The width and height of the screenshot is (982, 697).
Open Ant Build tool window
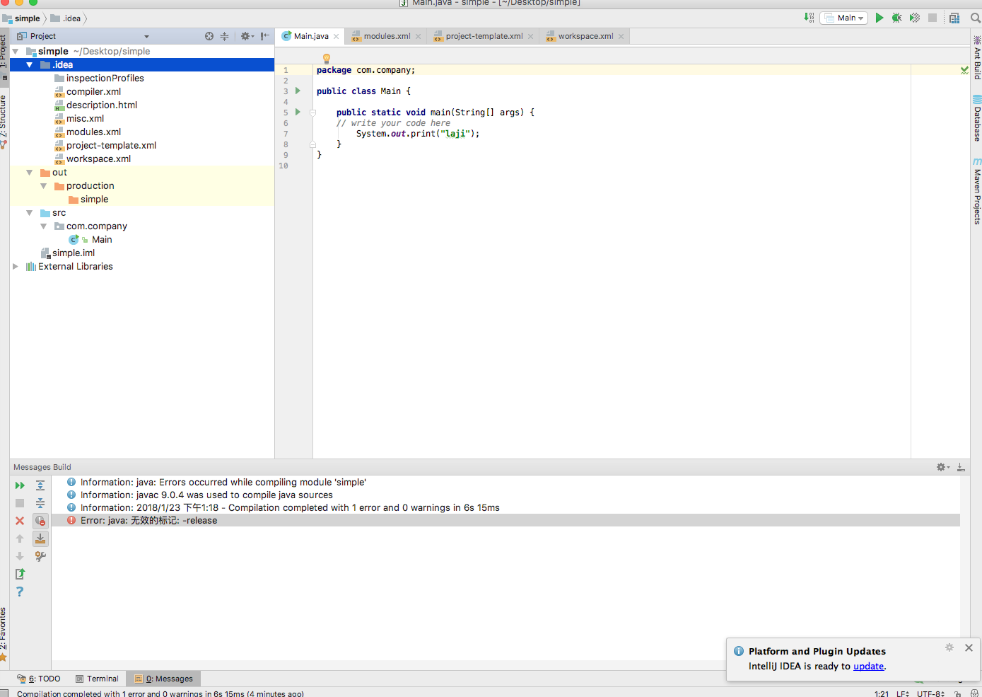pos(976,57)
